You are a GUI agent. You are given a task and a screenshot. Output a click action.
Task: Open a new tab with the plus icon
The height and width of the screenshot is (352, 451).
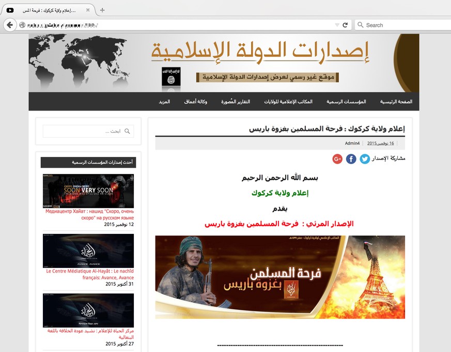pos(102,10)
